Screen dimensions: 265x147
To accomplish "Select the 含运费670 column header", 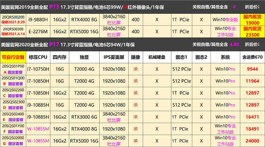I will (252, 57).
